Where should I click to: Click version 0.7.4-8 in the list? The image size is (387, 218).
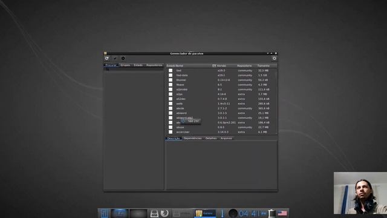(x=222, y=99)
